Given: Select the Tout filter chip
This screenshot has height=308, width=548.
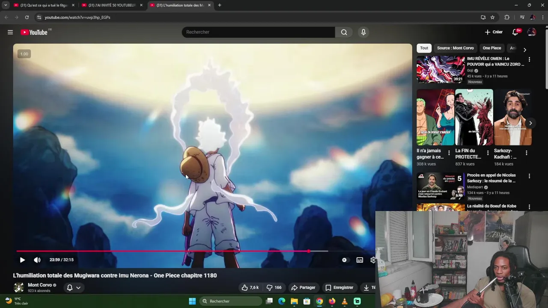Looking at the screenshot, I should (x=424, y=48).
